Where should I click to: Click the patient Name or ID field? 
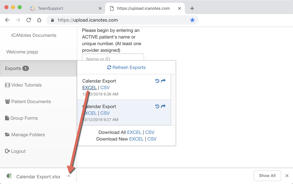point(113,58)
